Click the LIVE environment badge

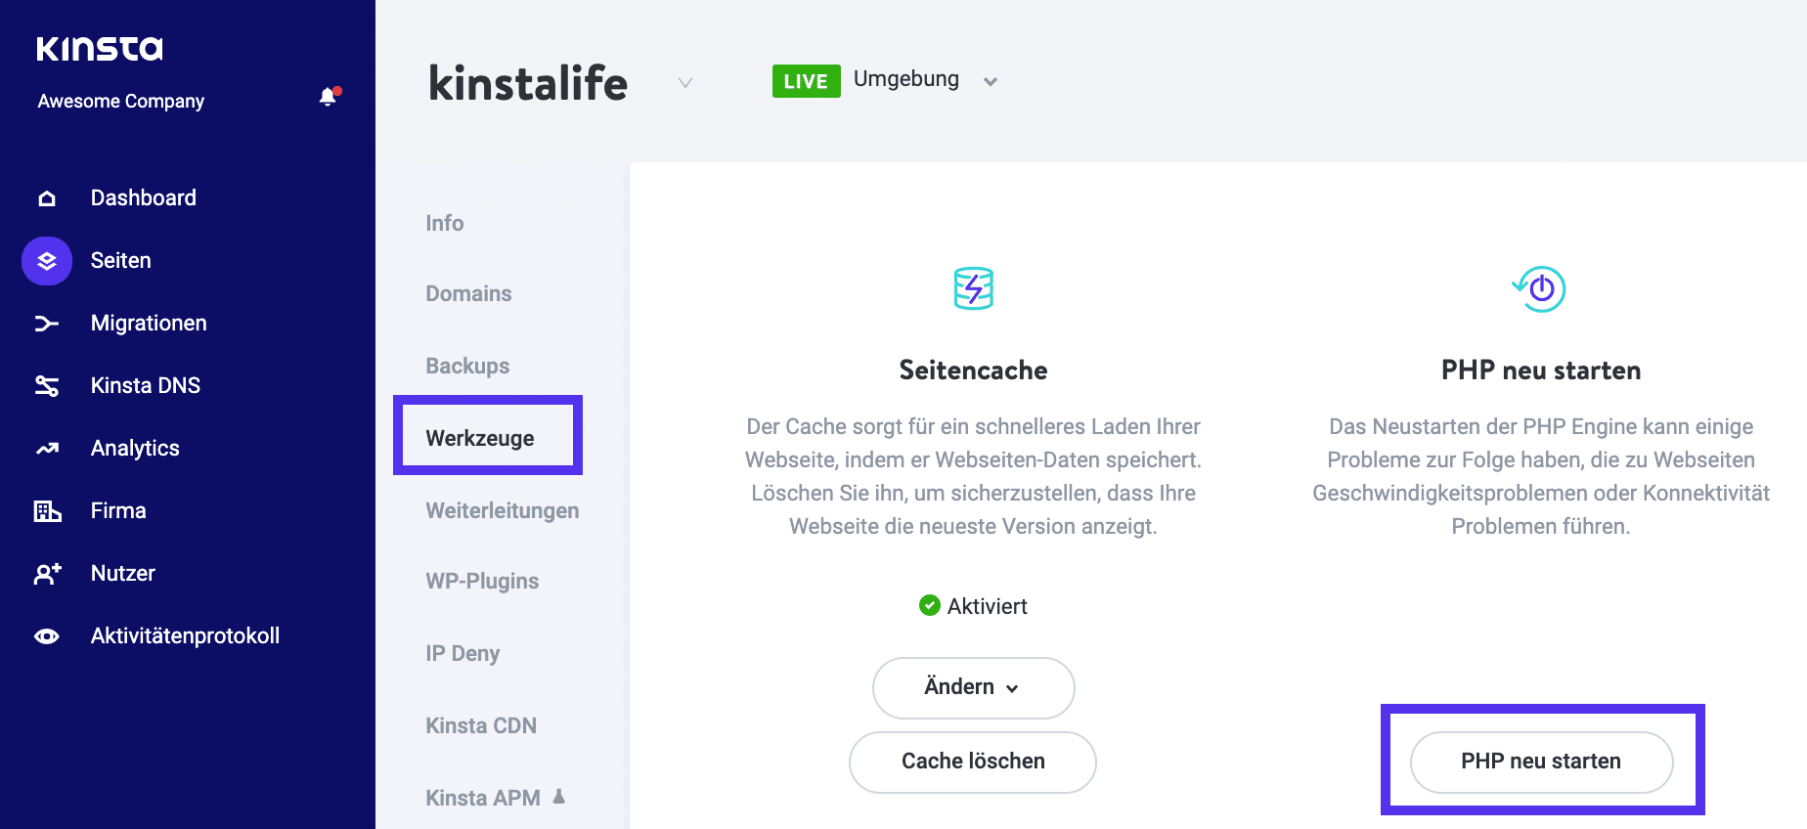tap(805, 80)
